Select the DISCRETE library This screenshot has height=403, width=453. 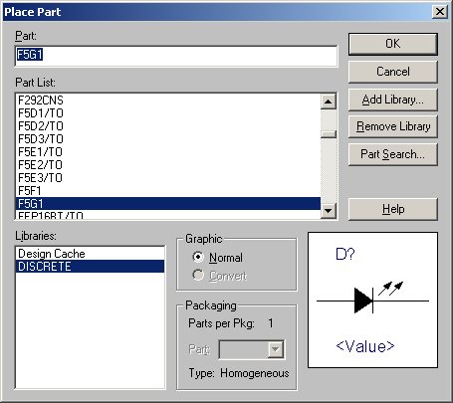(90, 267)
